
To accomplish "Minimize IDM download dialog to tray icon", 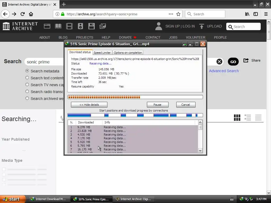I will (x=184, y=44).
